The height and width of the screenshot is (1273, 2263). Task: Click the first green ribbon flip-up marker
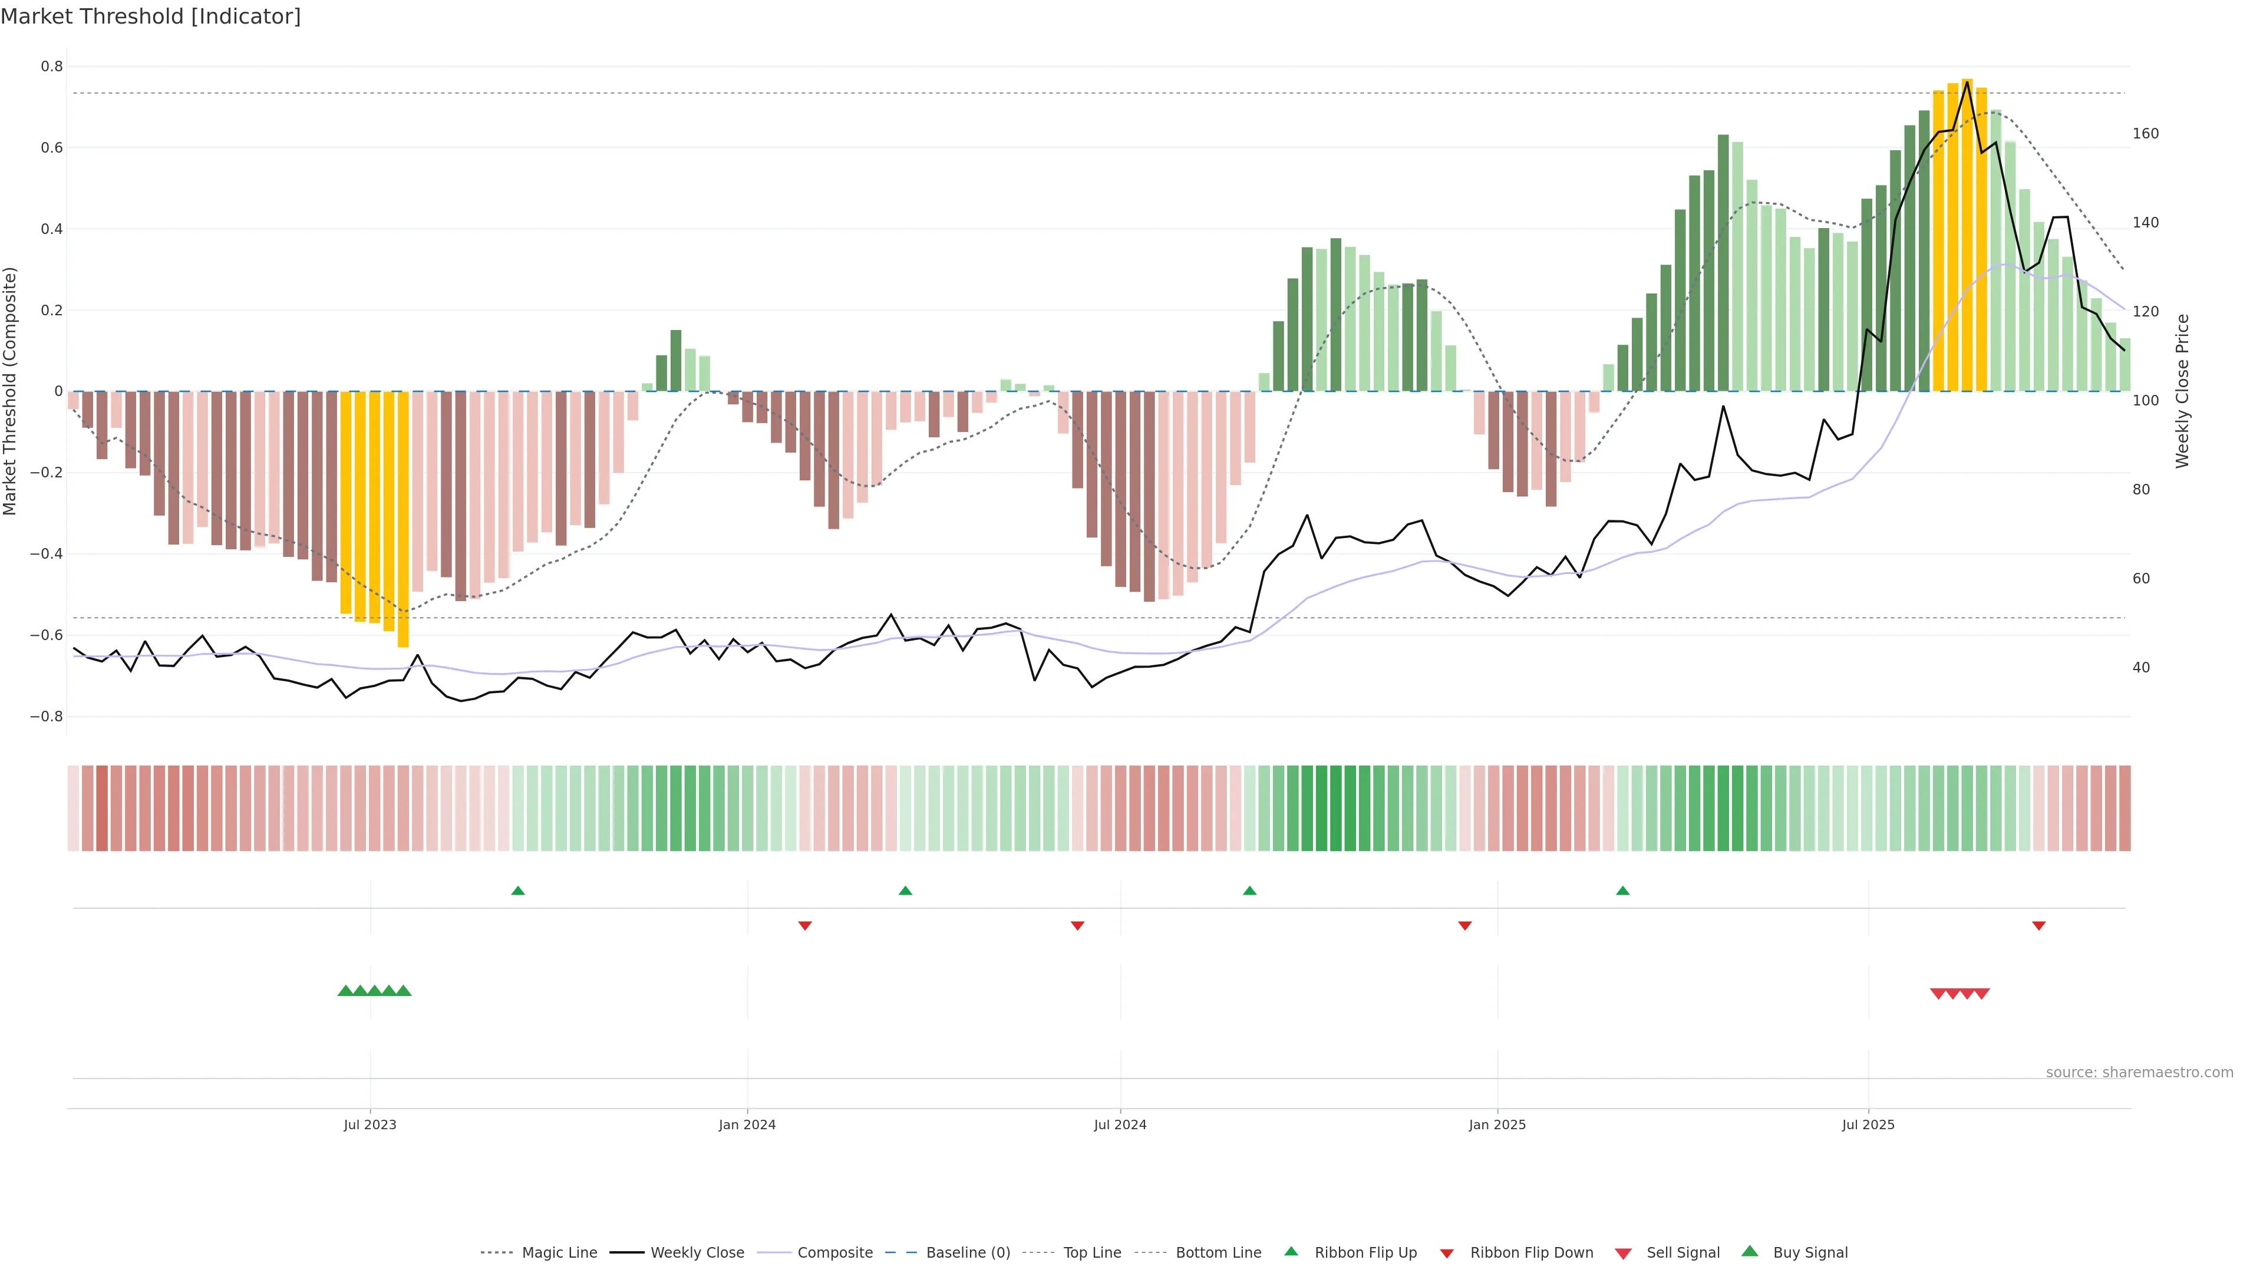point(519,891)
